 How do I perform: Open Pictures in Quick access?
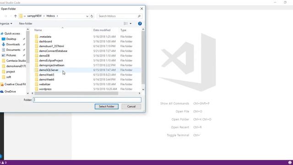pos(11,55)
